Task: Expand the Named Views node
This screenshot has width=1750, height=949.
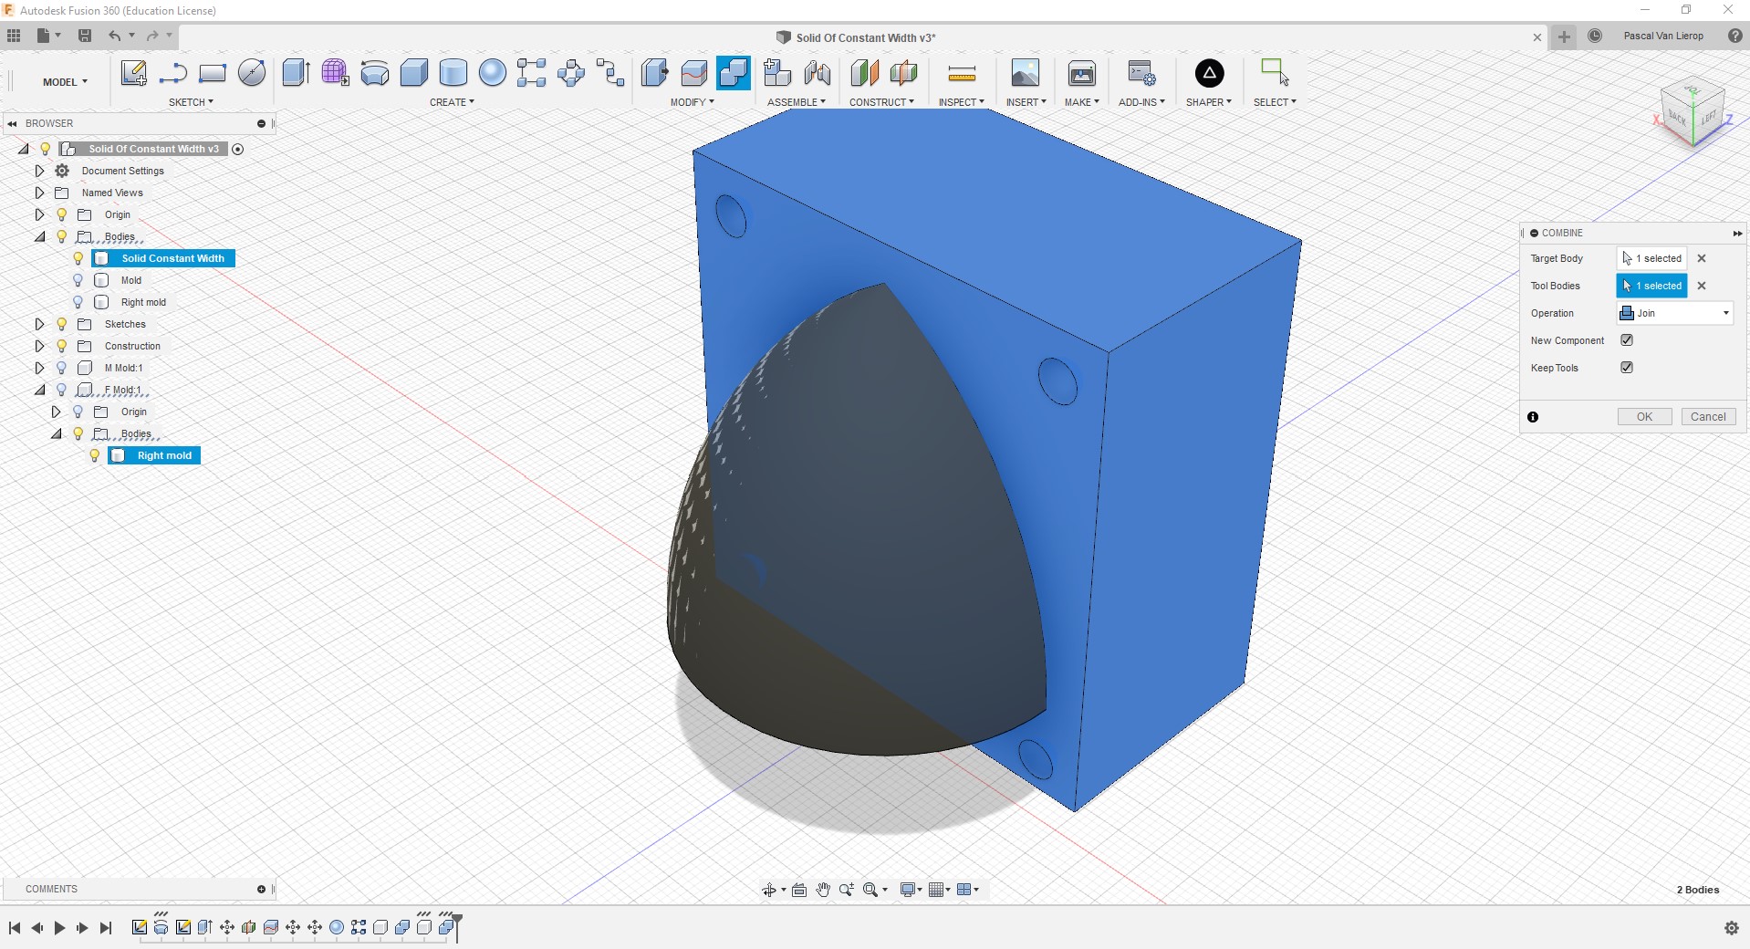Action: [x=39, y=193]
